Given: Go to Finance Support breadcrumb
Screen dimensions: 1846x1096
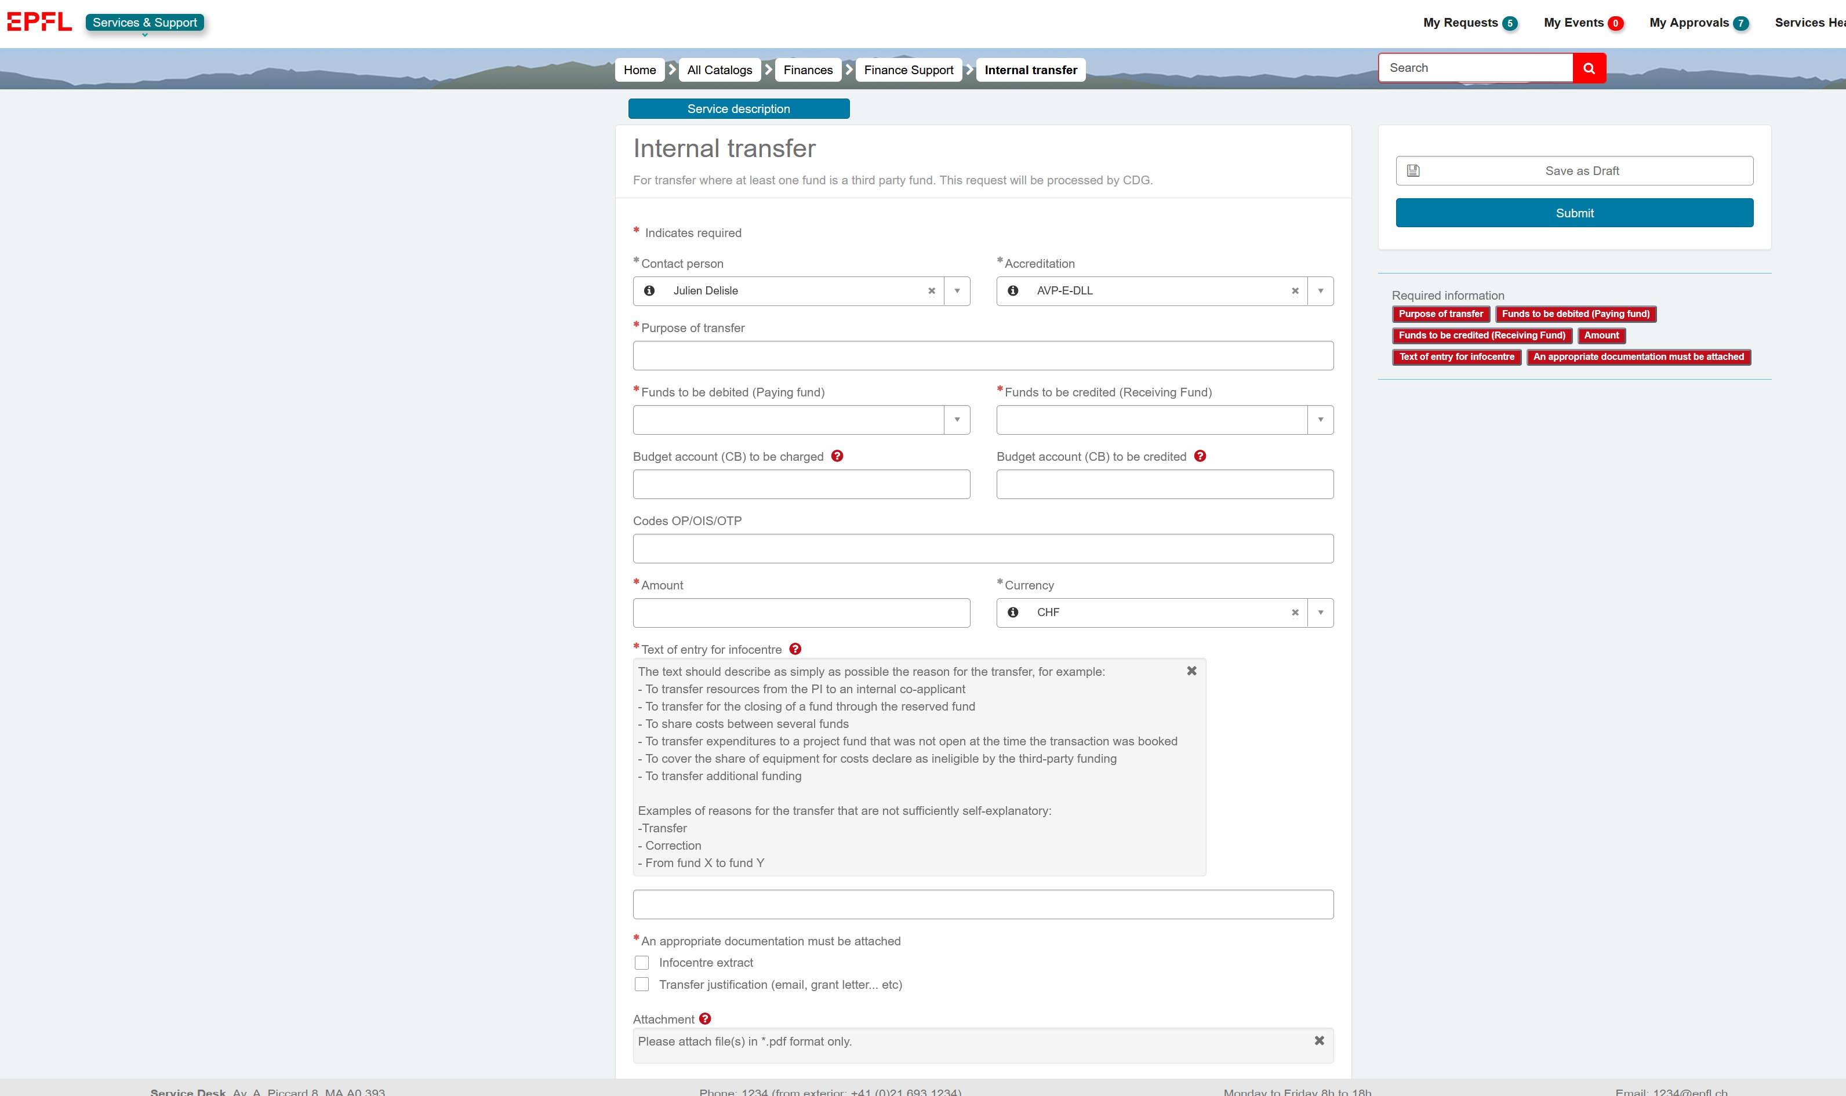Looking at the screenshot, I should (x=909, y=70).
